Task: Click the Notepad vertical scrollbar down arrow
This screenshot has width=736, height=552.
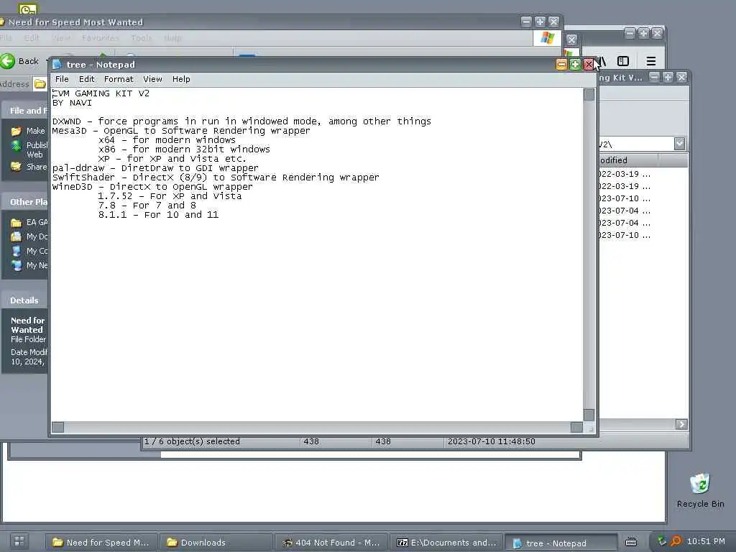Action: tap(589, 415)
